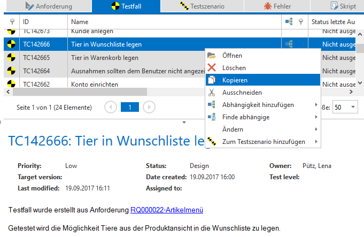Click the test case icon for TC142665
This screenshot has width=364, height=237.
[x=11, y=57]
